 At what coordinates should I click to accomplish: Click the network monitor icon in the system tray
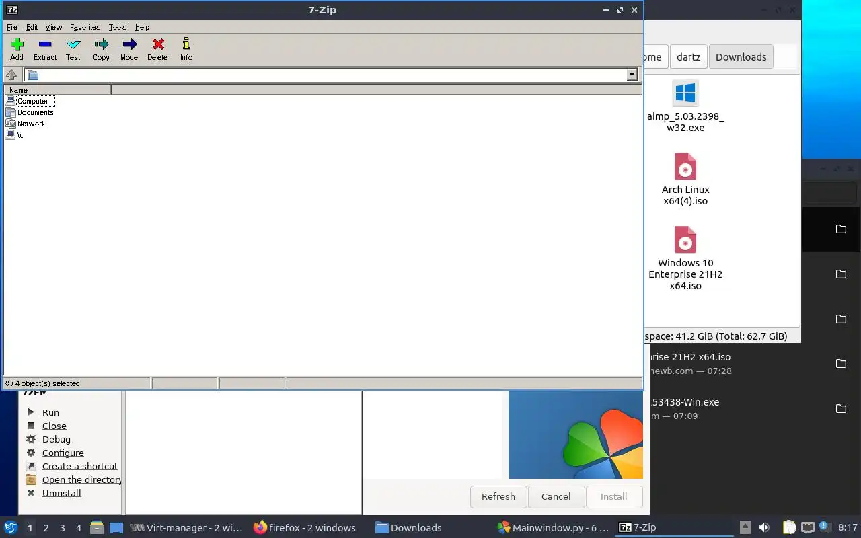coord(807,528)
